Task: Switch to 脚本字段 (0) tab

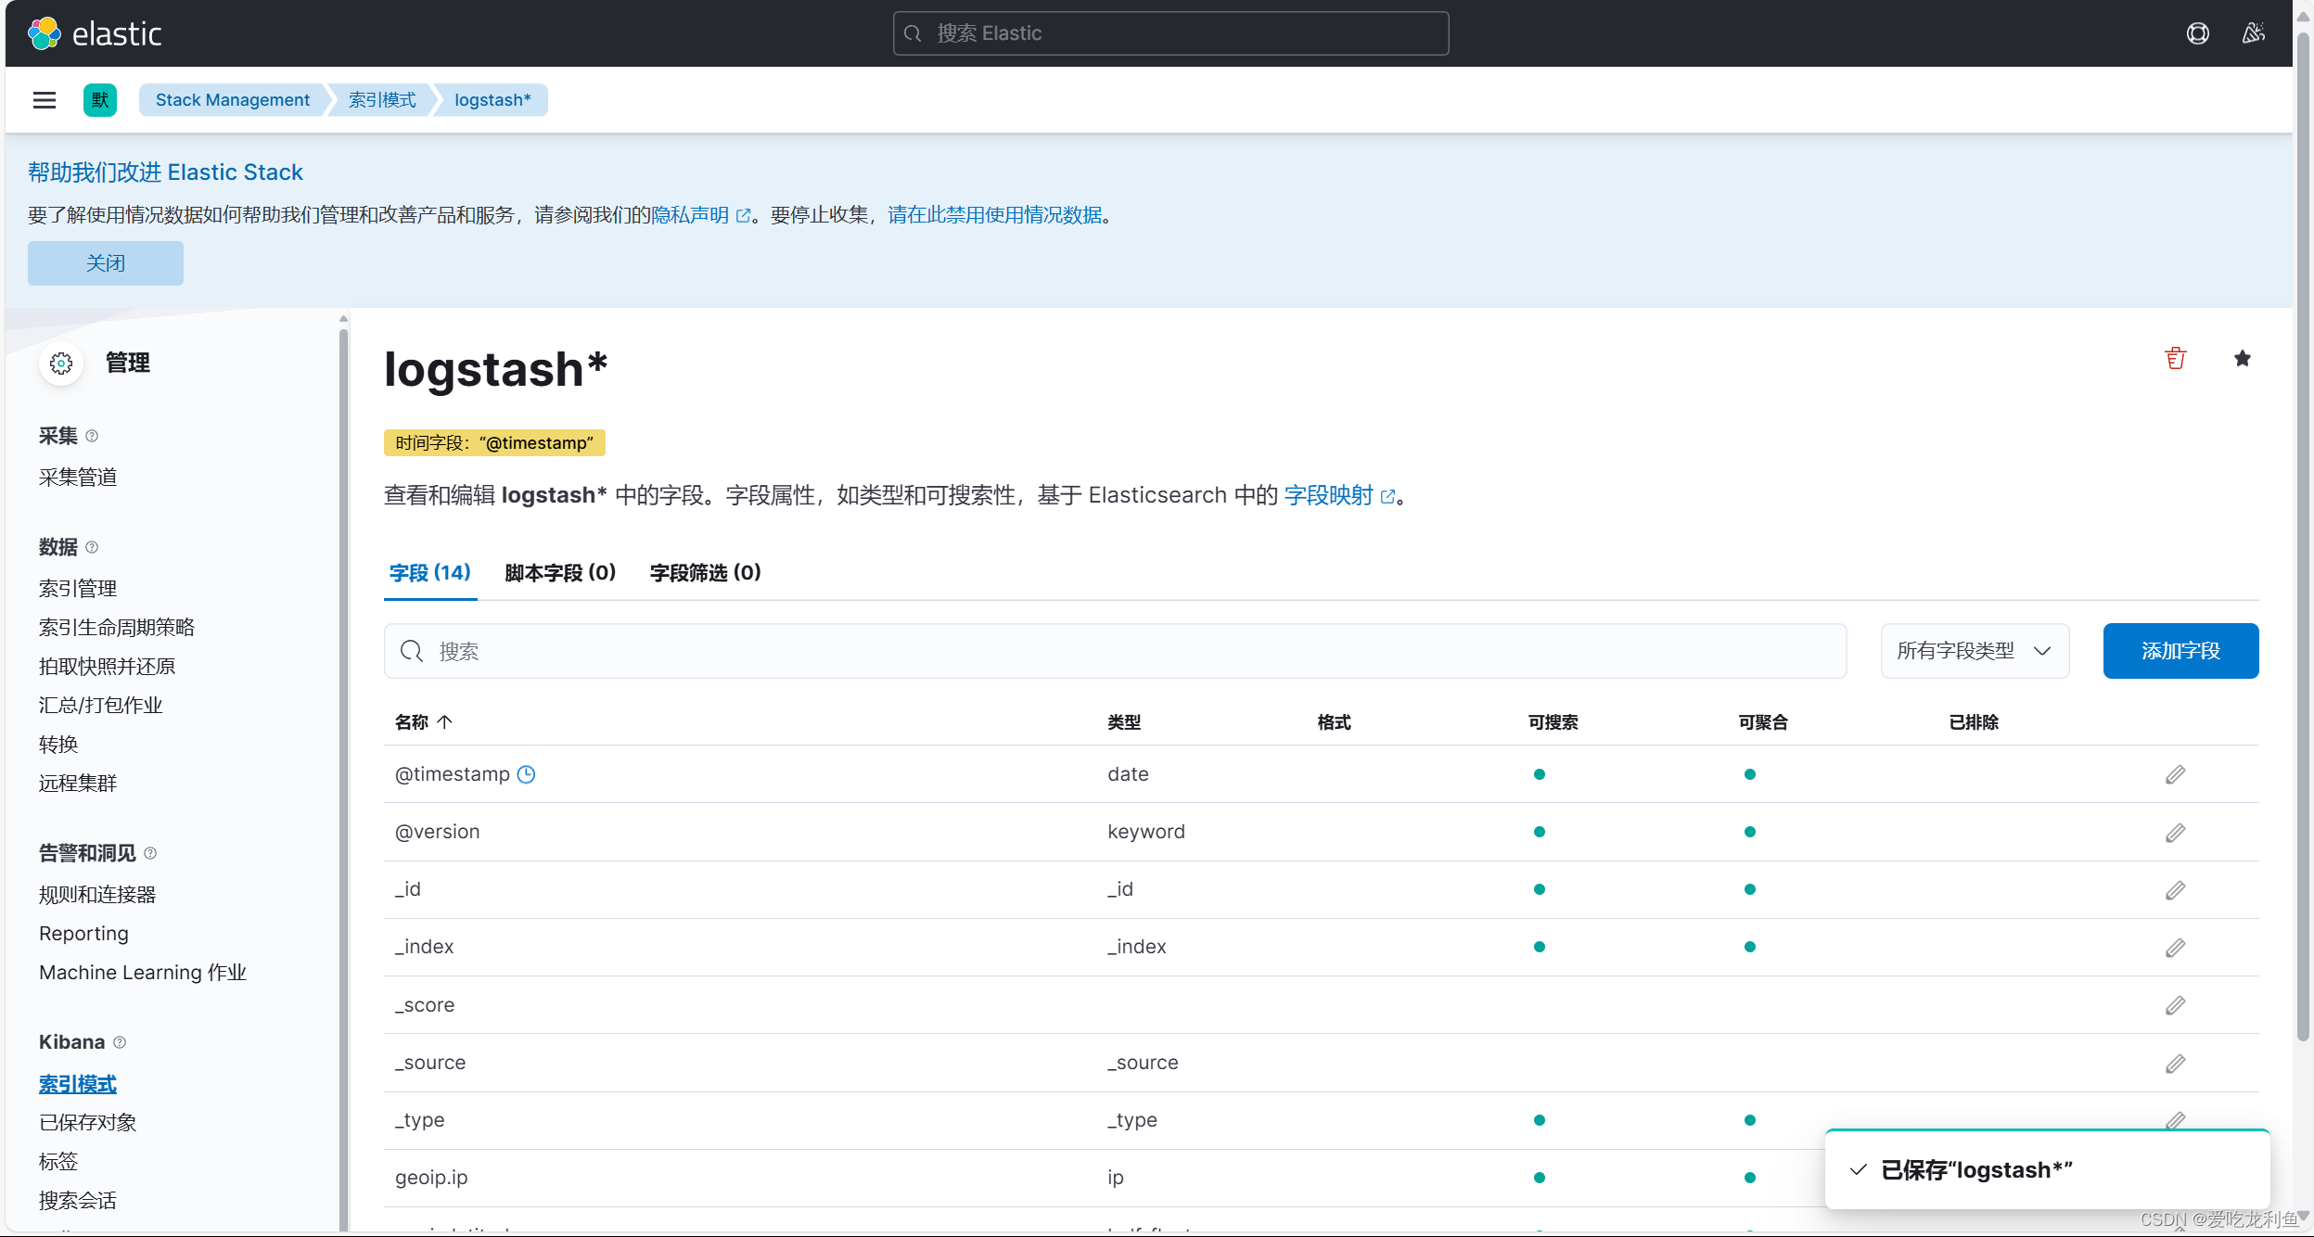Action: [x=560, y=573]
